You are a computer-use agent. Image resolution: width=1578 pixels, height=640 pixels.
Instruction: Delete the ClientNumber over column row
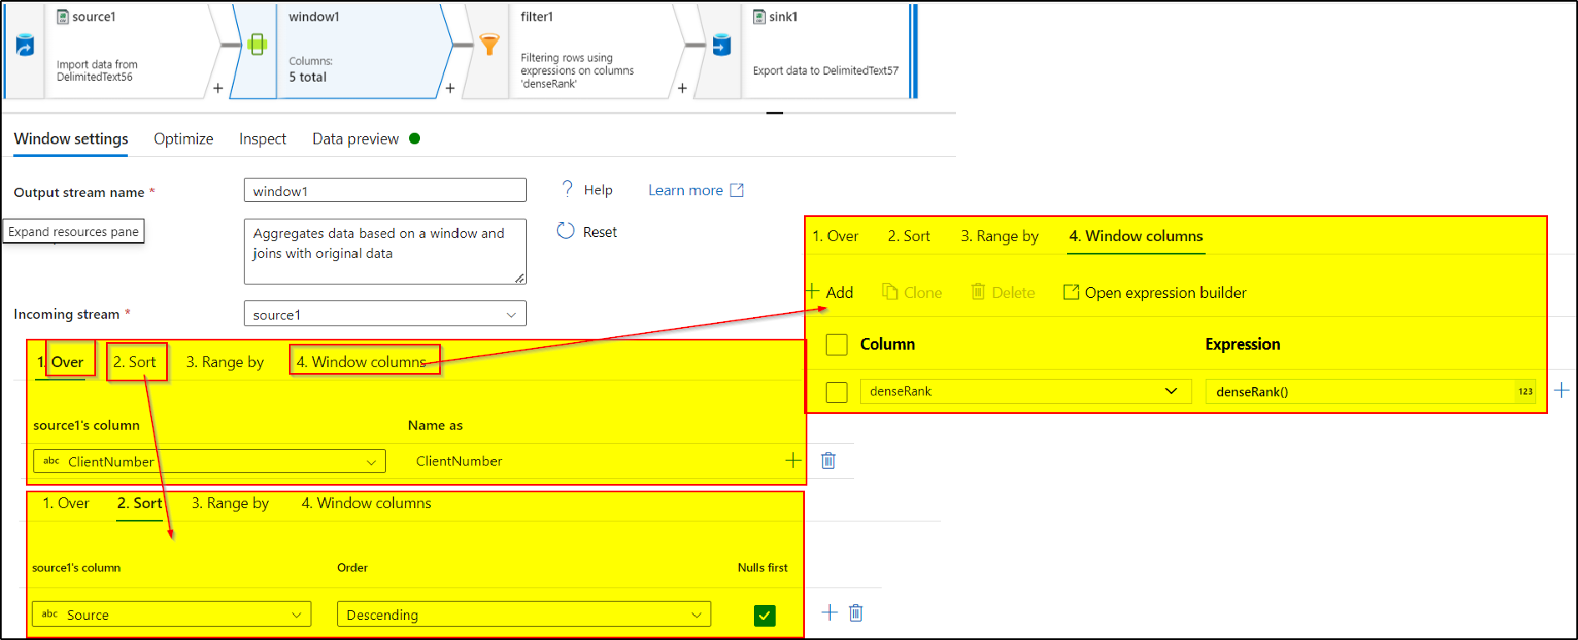point(828,461)
